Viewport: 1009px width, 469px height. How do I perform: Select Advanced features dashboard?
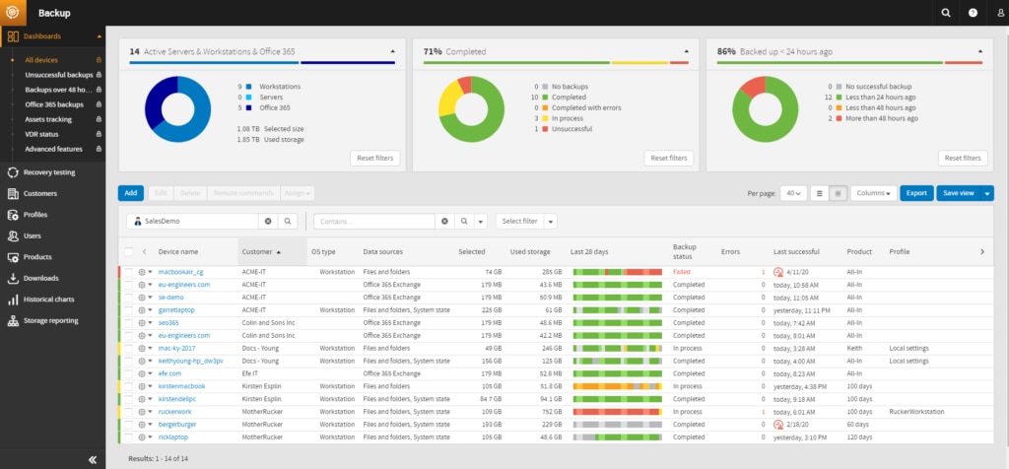click(x=53, y=149)
